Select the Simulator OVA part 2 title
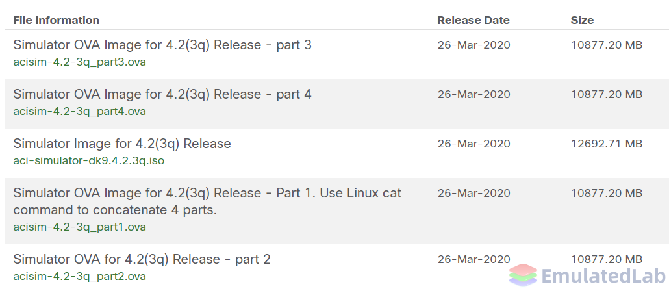 [x=142, y=259]
